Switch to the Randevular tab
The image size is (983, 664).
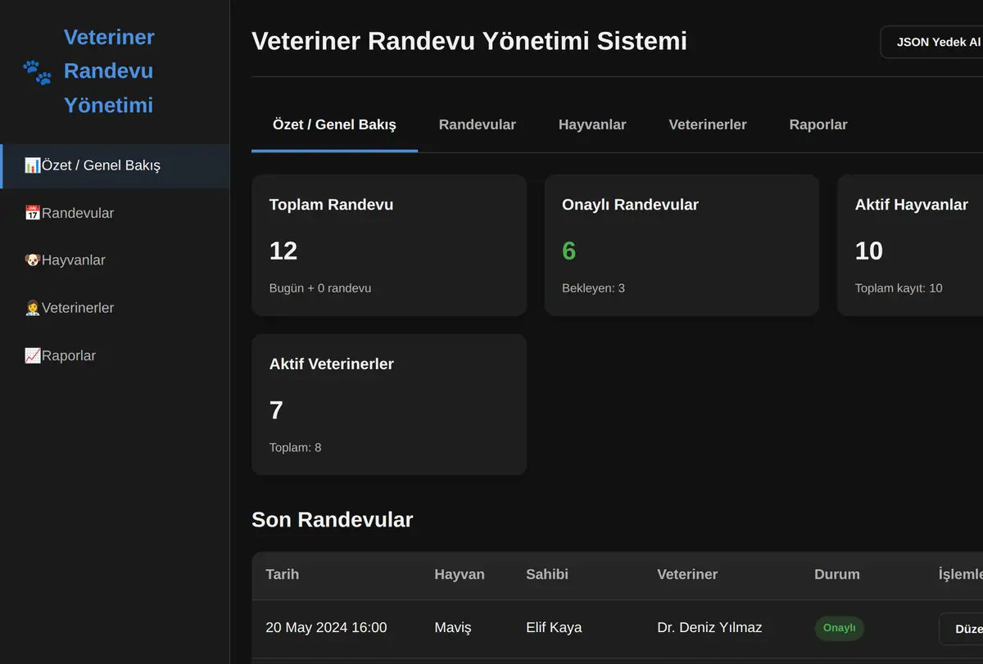[478, 124]
